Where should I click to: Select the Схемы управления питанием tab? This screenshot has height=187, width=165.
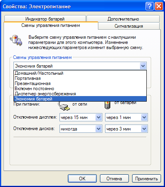(51, 25)
